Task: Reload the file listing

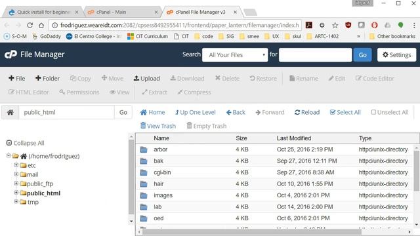Action: click(x=307, y=112)
